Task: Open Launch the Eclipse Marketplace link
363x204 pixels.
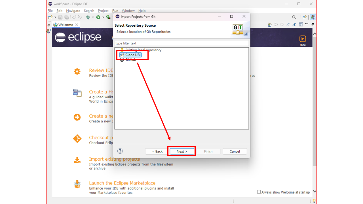Action: (x=122, y=183)
